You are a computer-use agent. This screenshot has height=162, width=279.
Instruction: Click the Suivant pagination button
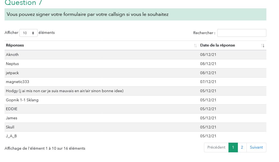coord(256,147)
